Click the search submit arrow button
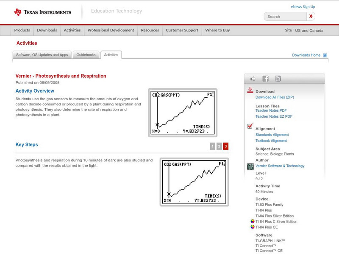Image resolution: width=339 pixels, height=254 pixels. (311, 16)
